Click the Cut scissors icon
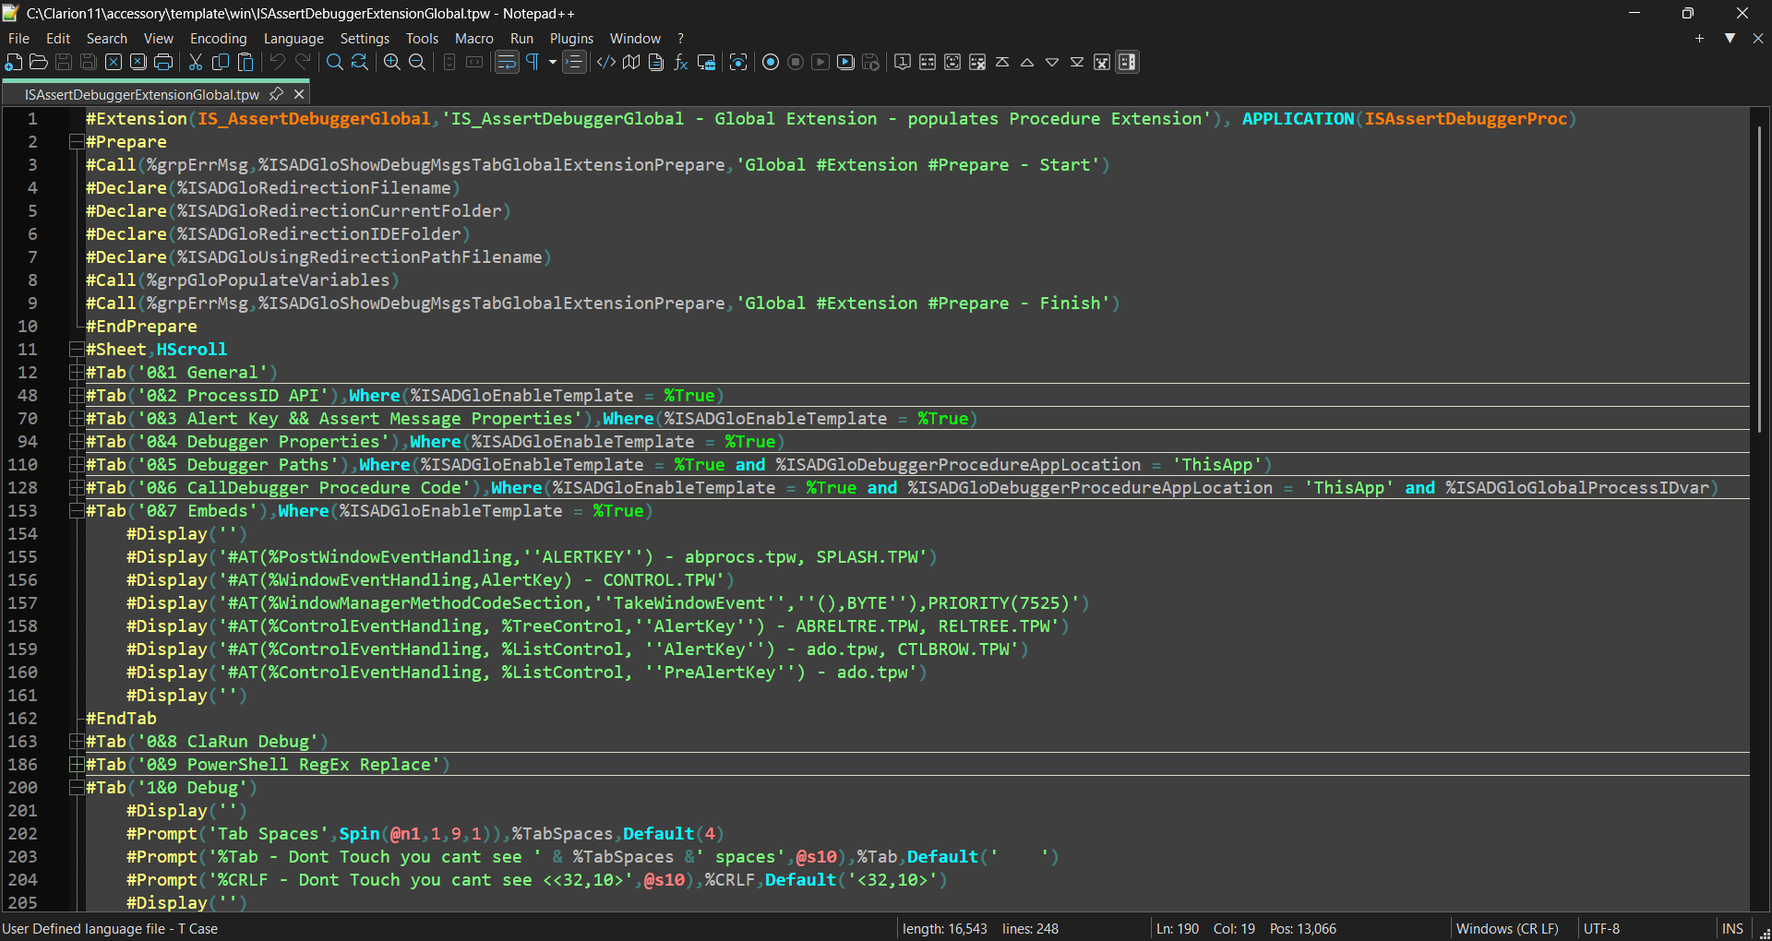The image size is (1772, 941). 196,62
